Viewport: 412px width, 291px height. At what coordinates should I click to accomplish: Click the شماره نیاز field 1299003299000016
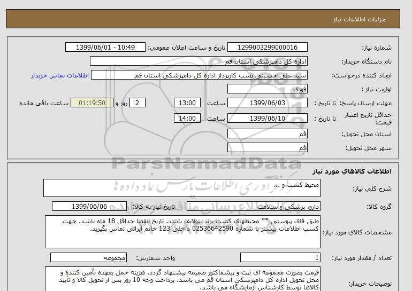267,47
